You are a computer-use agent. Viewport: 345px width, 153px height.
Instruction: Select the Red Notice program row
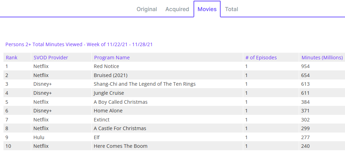coord(106,66)
